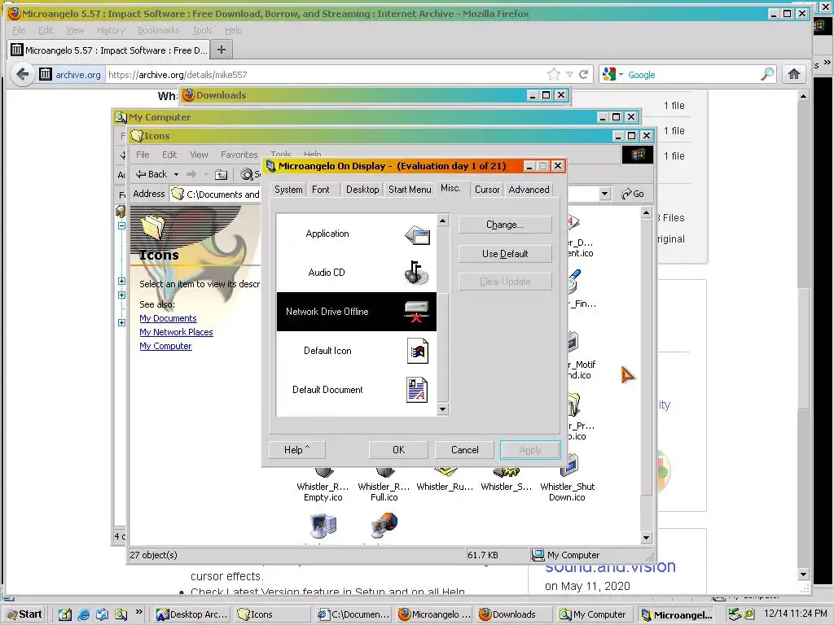The image size is (834, 625).
Task: Open the My Documents link
Action: (168, 318)
